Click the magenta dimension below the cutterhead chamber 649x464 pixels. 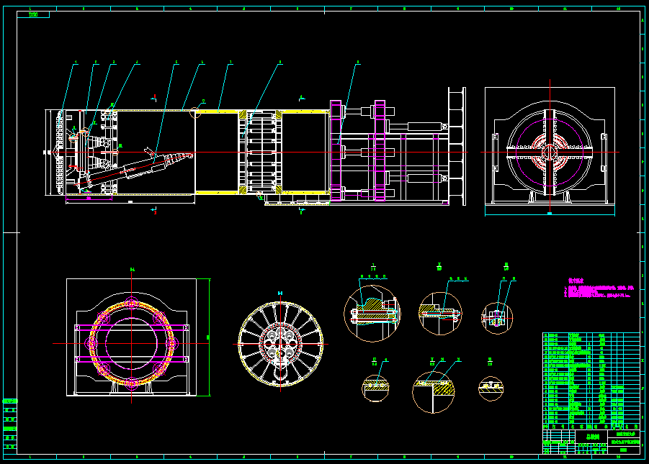89,199
